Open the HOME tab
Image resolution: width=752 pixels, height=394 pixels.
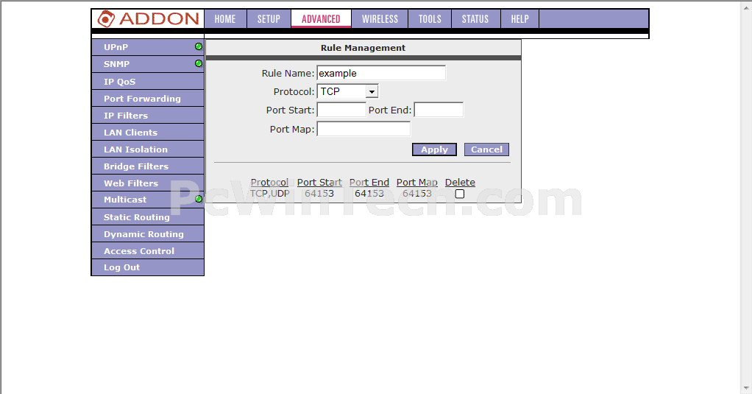click(225, 18)
